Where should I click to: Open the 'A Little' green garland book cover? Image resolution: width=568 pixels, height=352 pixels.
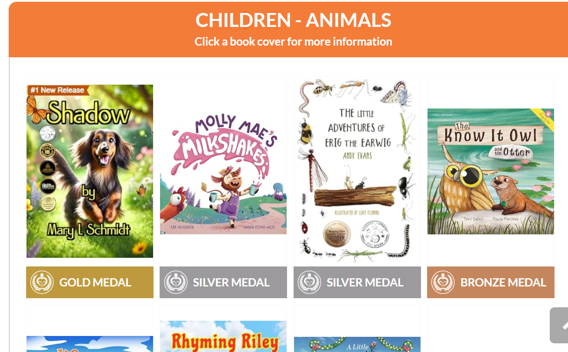click(357, 344)
